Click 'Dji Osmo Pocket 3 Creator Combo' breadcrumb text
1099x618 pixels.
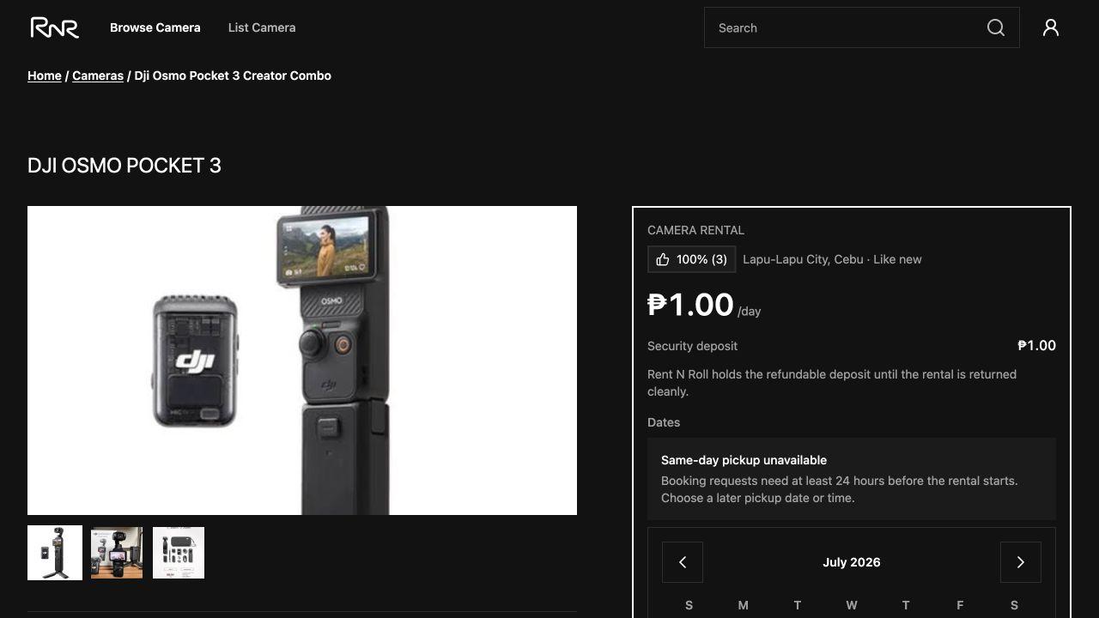click(233, 76)
